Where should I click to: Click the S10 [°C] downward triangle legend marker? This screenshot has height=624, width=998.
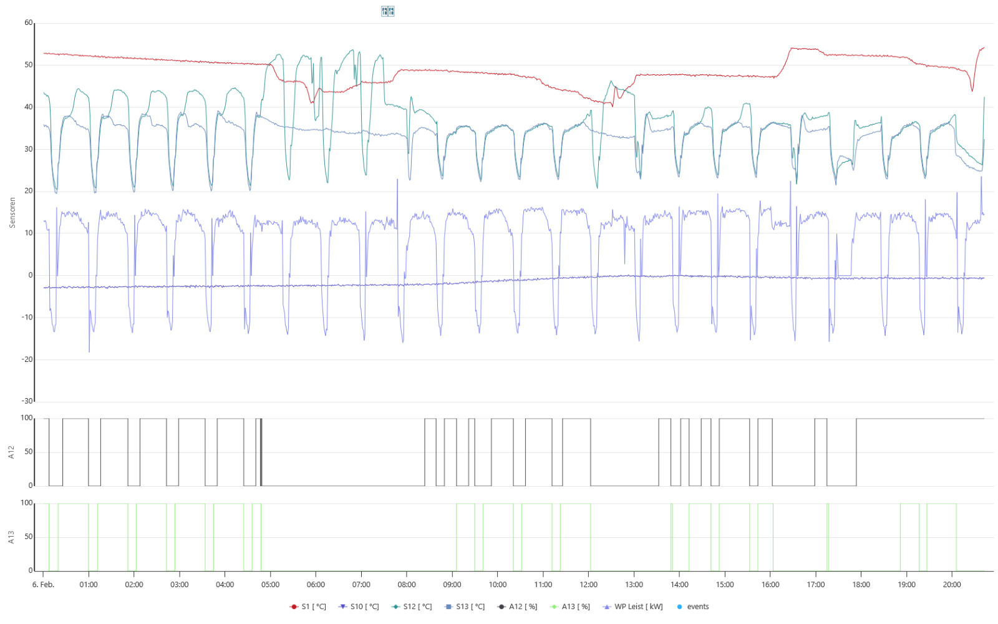click(342, 607)
